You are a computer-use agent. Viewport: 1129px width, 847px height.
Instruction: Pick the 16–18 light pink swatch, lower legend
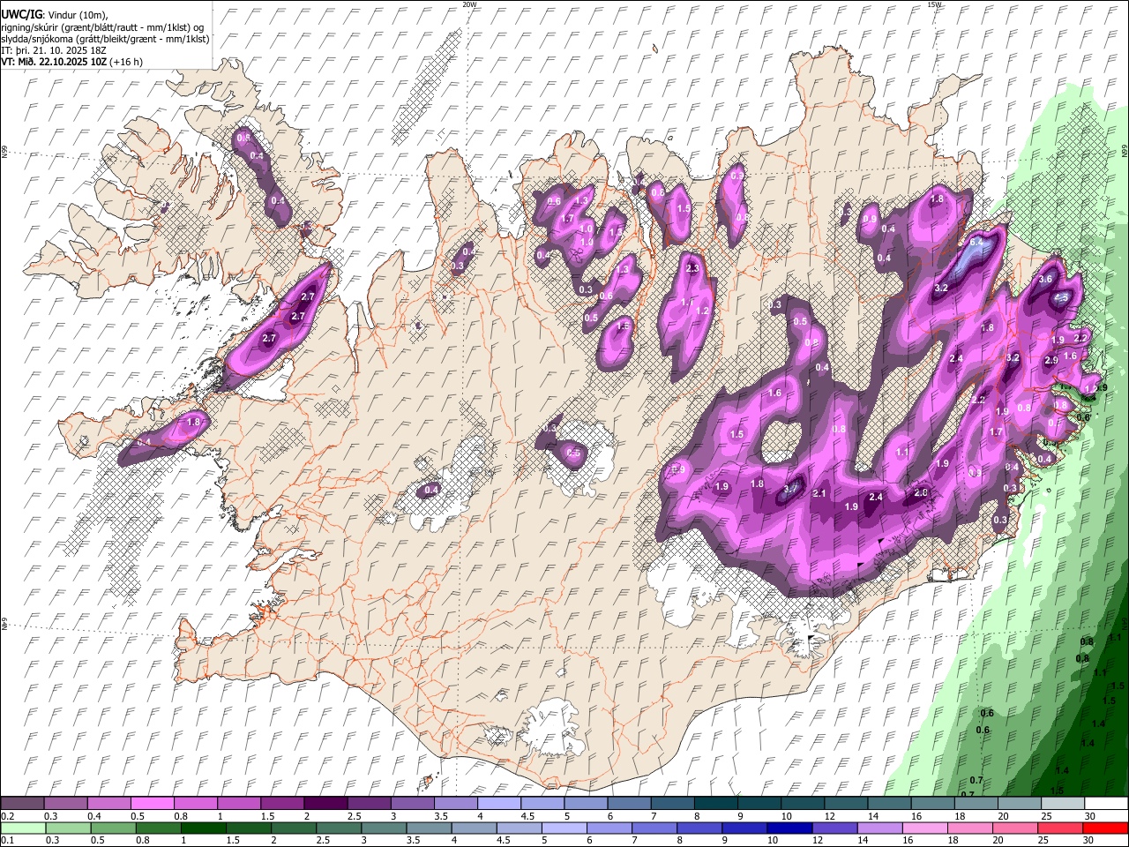tap(923, 828)
